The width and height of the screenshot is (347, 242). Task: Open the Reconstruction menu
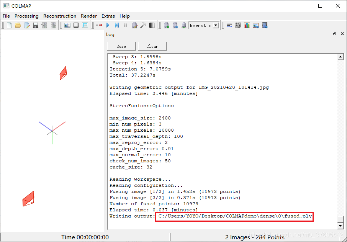[x=59, y=16]
